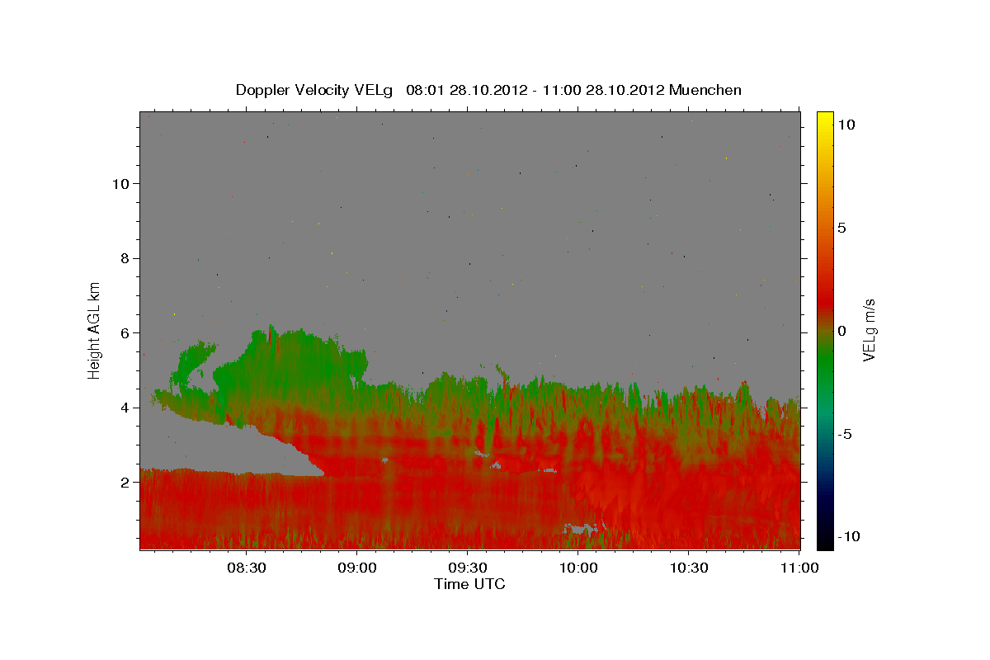
Task: Click the '10:30' time tick label
Action: point(689,568)
